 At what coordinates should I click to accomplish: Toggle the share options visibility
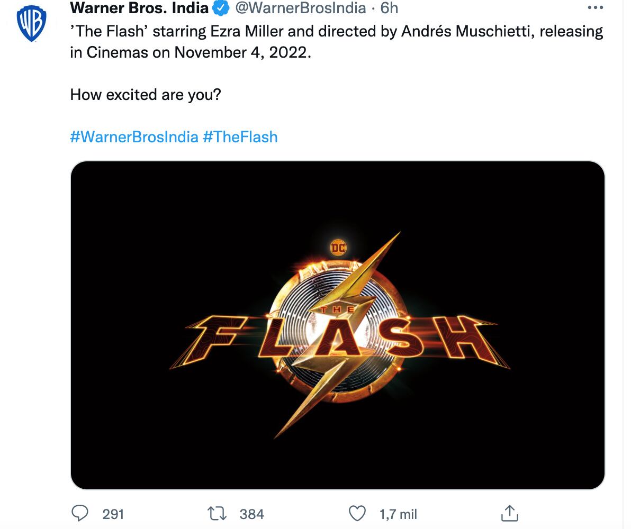pos(511,512)
